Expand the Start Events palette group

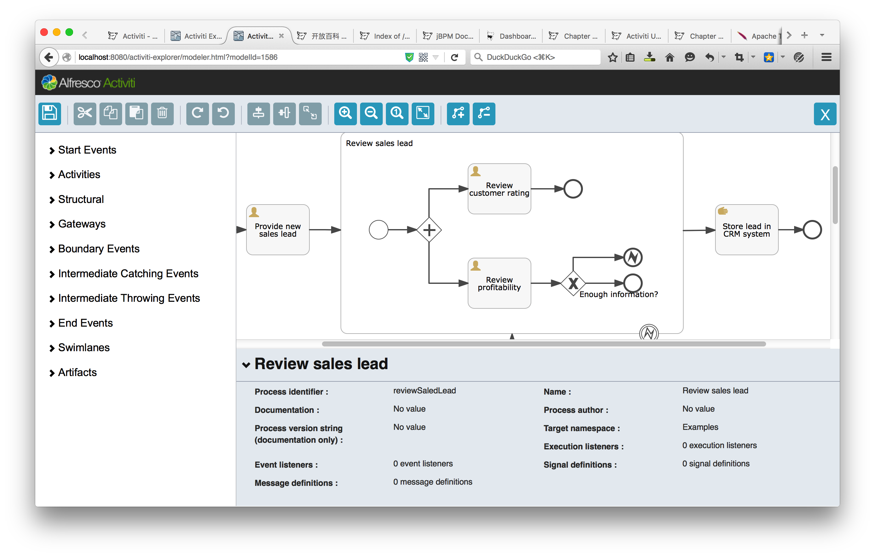tap(87, 150)
